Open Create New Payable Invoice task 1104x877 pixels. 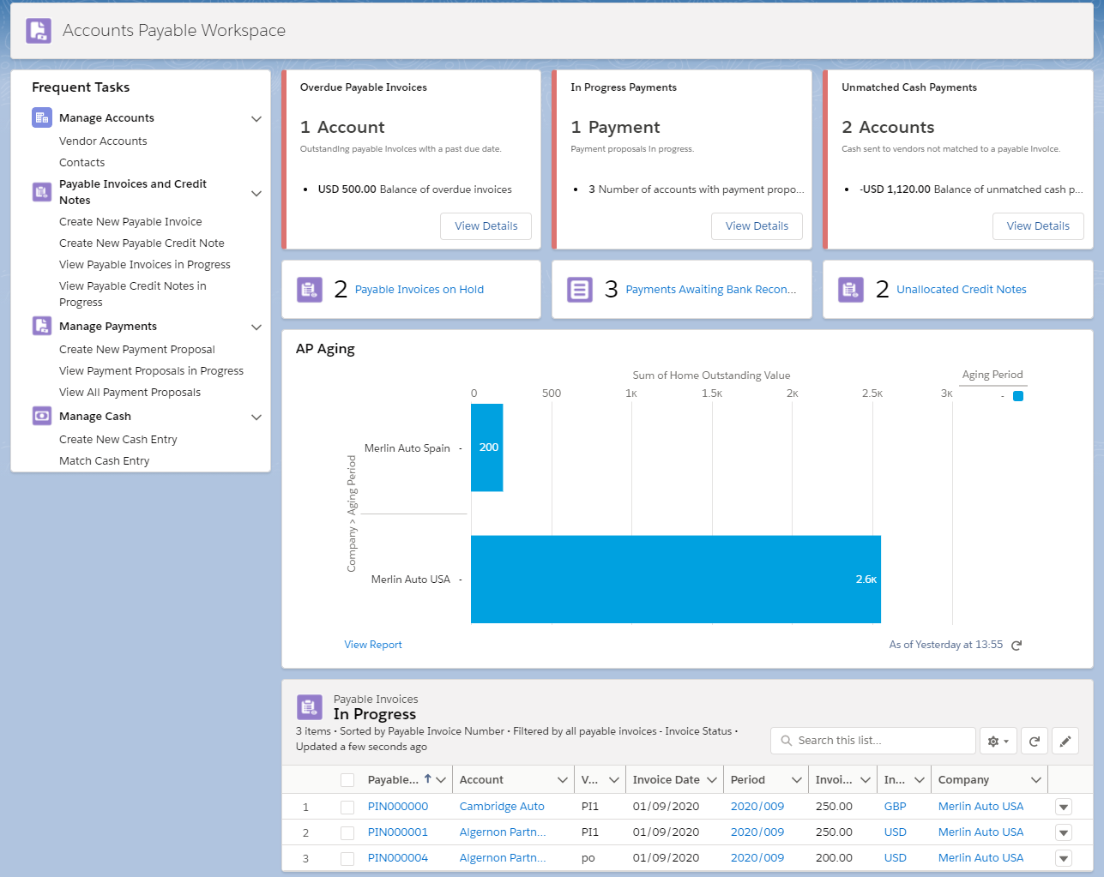(130, 221)
